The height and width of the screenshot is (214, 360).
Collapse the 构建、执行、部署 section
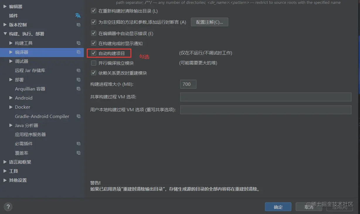[5, 34]
